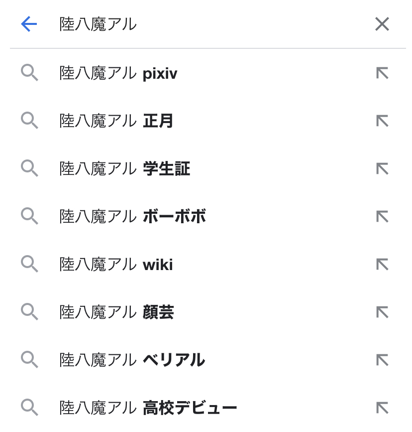The width and height of the screenshot is (412, 432).
Task: Open the 陸八魔アル 高校デビュー suggestion
Action: [x=148, y=408]
